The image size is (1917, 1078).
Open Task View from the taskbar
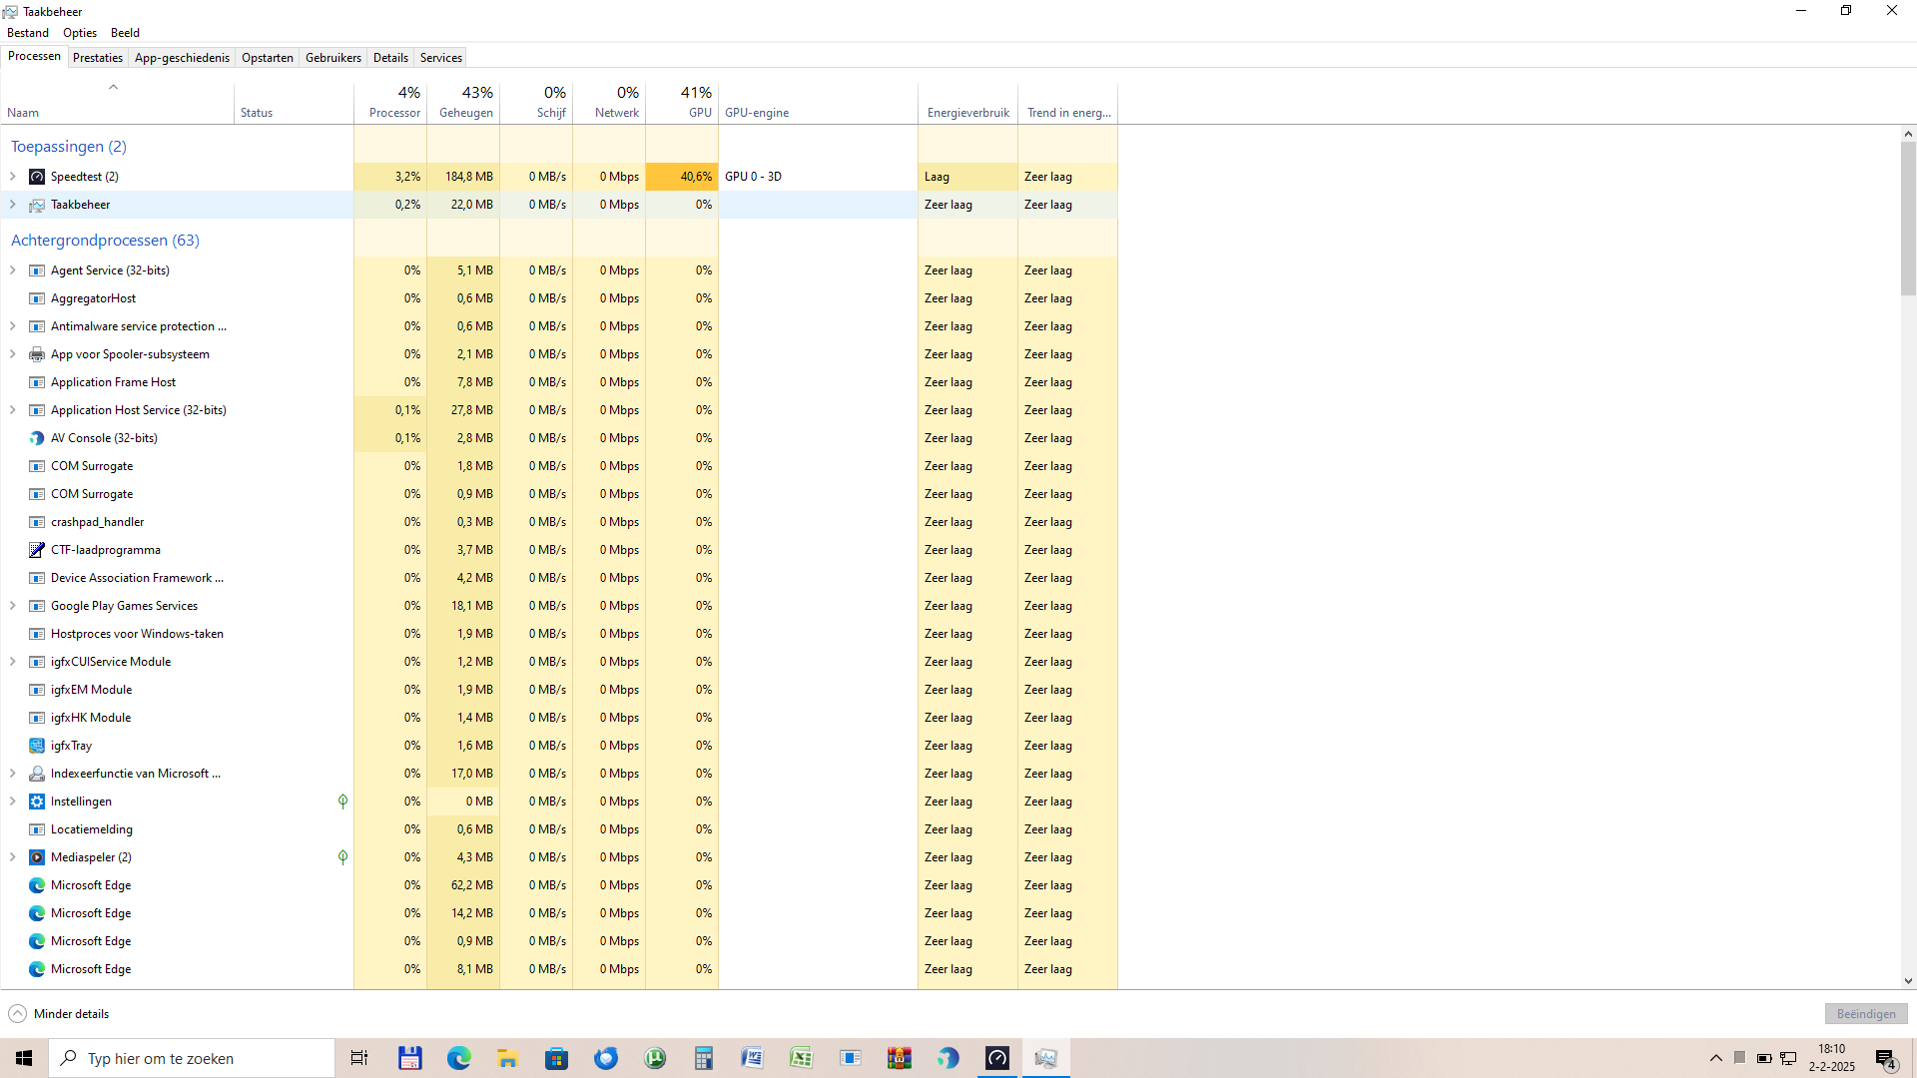[x=359, y=1058]
